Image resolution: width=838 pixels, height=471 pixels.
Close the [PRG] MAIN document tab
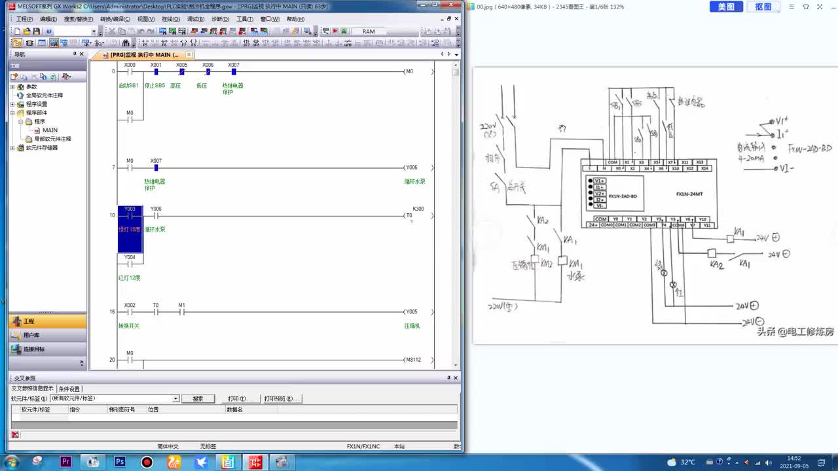tap(189, 55)
